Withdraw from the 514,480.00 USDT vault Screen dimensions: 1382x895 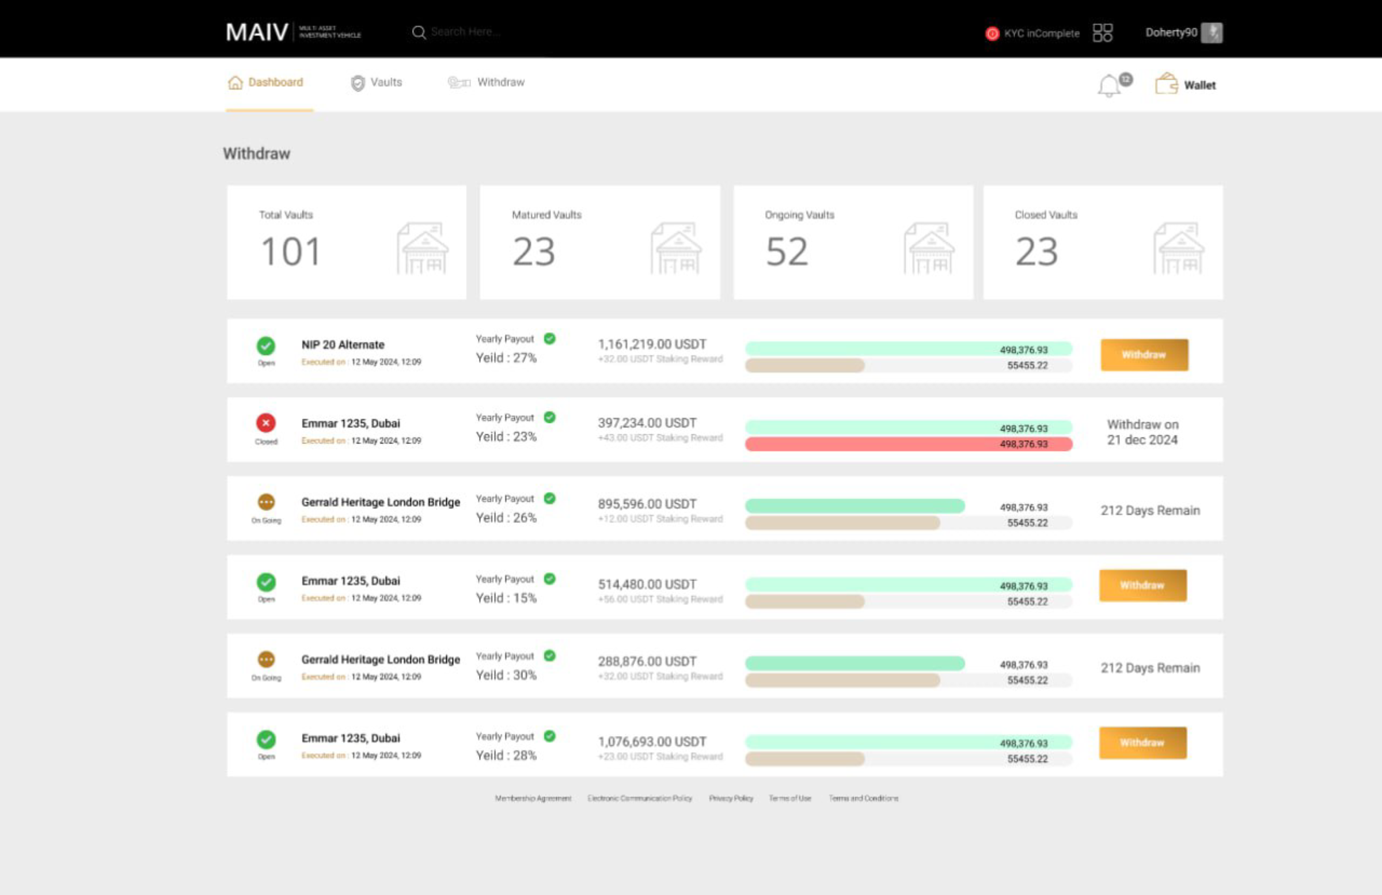(x=1142, y=586)
